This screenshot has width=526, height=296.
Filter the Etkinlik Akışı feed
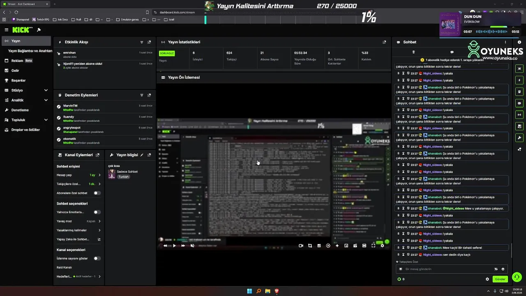(142, 42)
